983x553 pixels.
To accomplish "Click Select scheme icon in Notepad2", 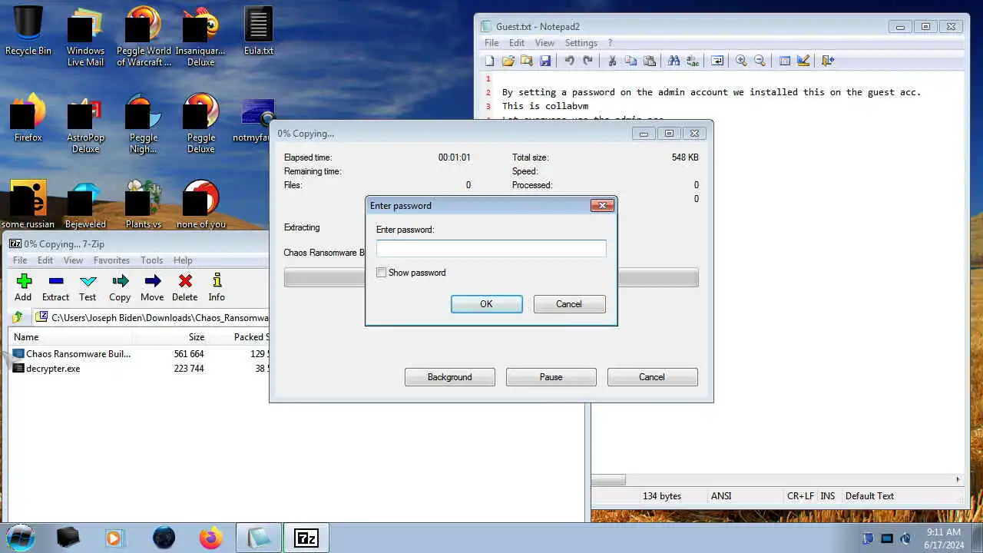I will pyautogui.click(x=784, y=61).
